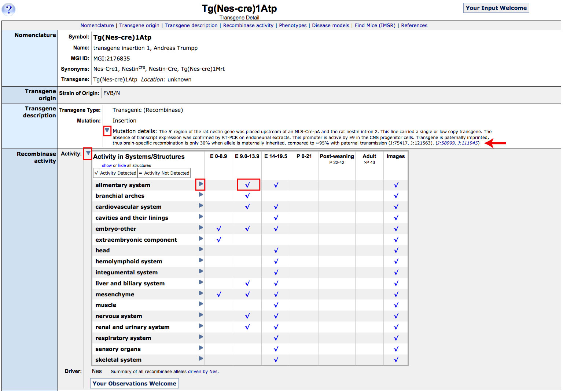Click extraembryonic component checkmark at E 0-8.9
Image resolution: width=563 pixels, height=391 pixels.
pyautogui.click(x=219, y=239)
